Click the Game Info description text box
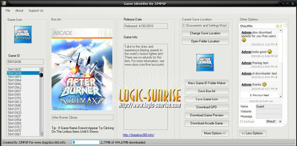 (x=146, y=87)
